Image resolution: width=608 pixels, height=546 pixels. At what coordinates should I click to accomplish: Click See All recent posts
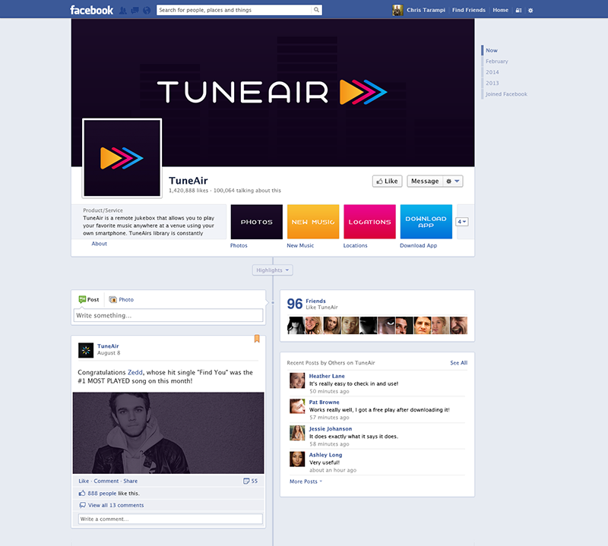(459, 363)
